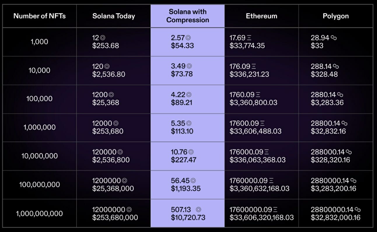The height and width of the screenshot is (232, 377).
Task: Click the Solana symbol next to 12000000
Action: [129, 210]
